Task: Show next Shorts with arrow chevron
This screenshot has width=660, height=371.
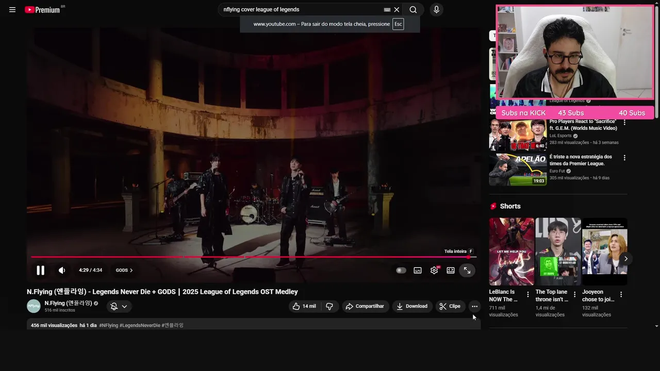Action: click(x=625, y=259)
